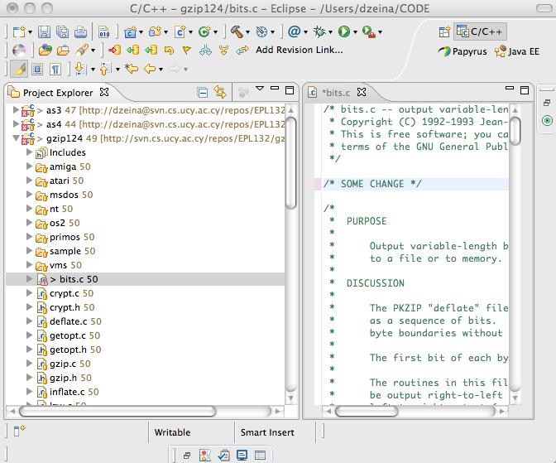This screenshot has width=556, height=463.
Task: Click the New Source Folder icon
Action: tap(156, 32)
